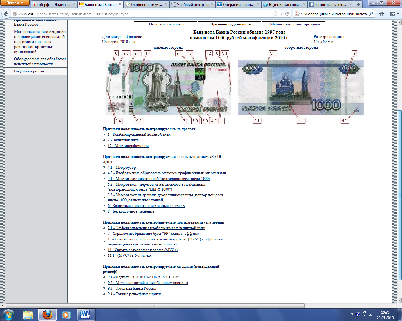
Task: Open '2 - Защитная нить' link
Action: (x=123, y=140)
